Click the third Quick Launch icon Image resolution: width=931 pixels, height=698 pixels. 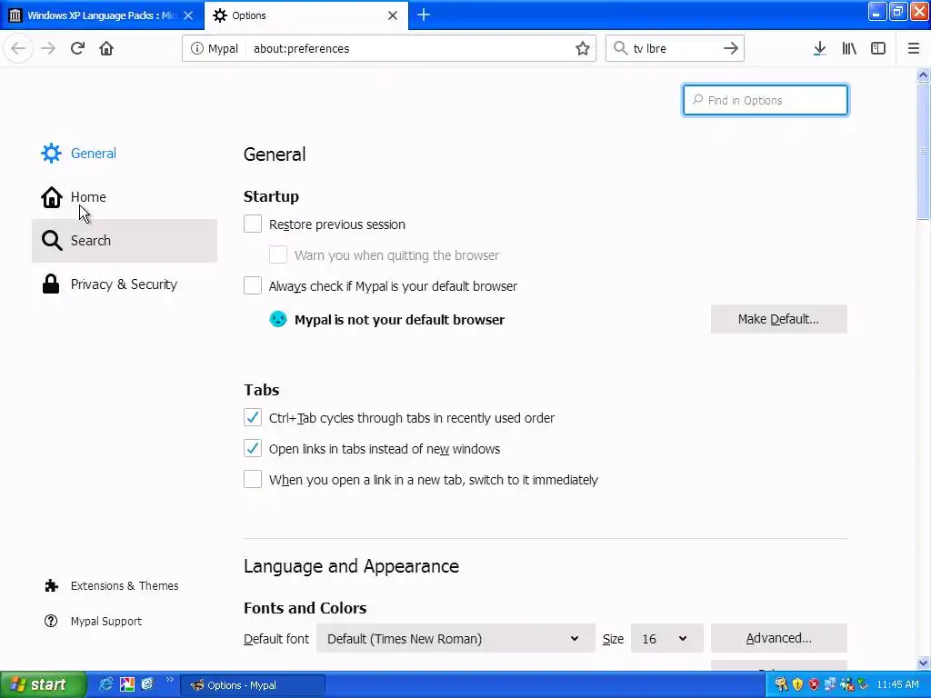pyautogui.click(x=147, y=684)
